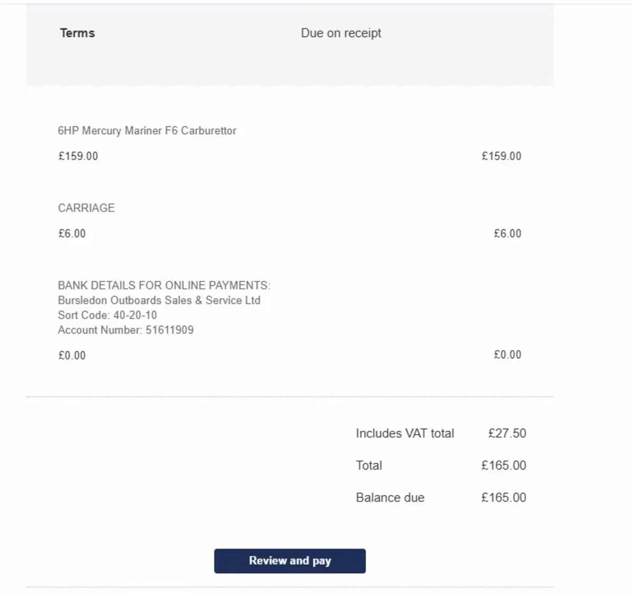632x595 pixels.
Task: Click the carriage left-side £6.00 unit price
Action: point(72,234)
